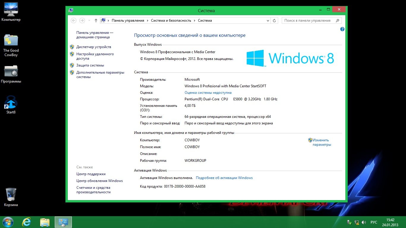Click the Система window title bar icon

pyautogui.click(x=71, y=10)
